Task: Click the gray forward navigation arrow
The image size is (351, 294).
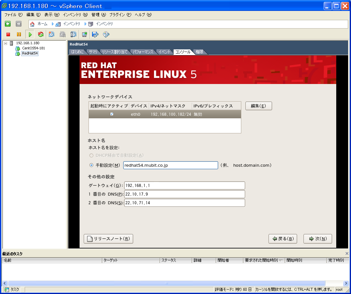Action: 19,24
